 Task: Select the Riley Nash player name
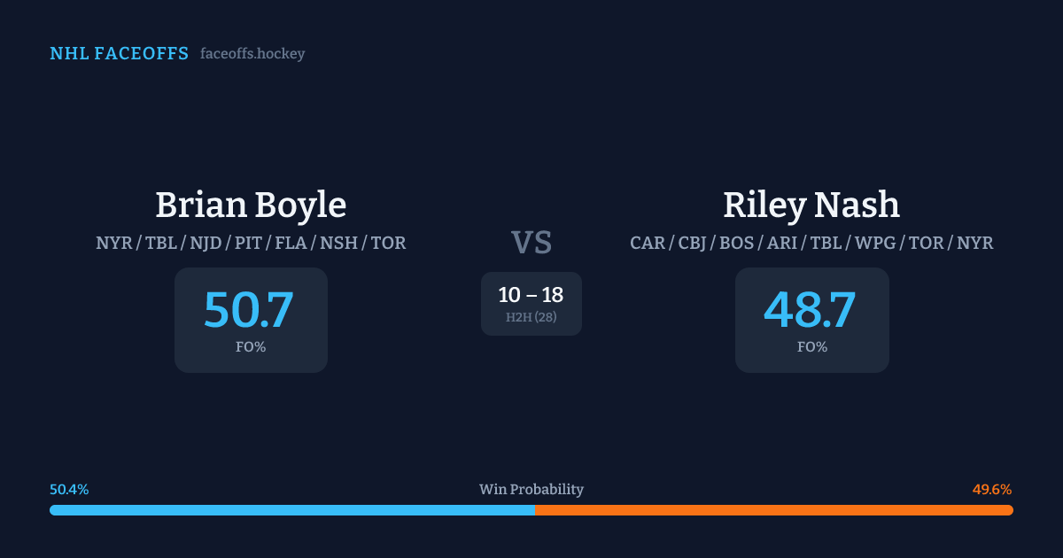coord(811,205)
